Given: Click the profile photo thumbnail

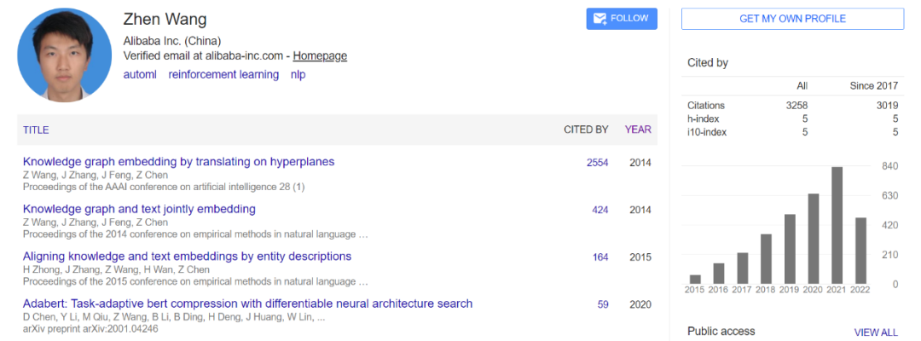Looking at the screenshot, I should tap(65, 55).
